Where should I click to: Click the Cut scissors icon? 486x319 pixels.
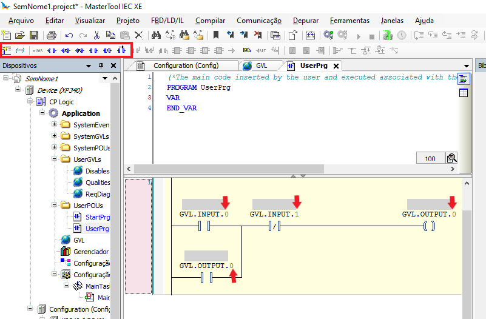(x=96, y=36)
